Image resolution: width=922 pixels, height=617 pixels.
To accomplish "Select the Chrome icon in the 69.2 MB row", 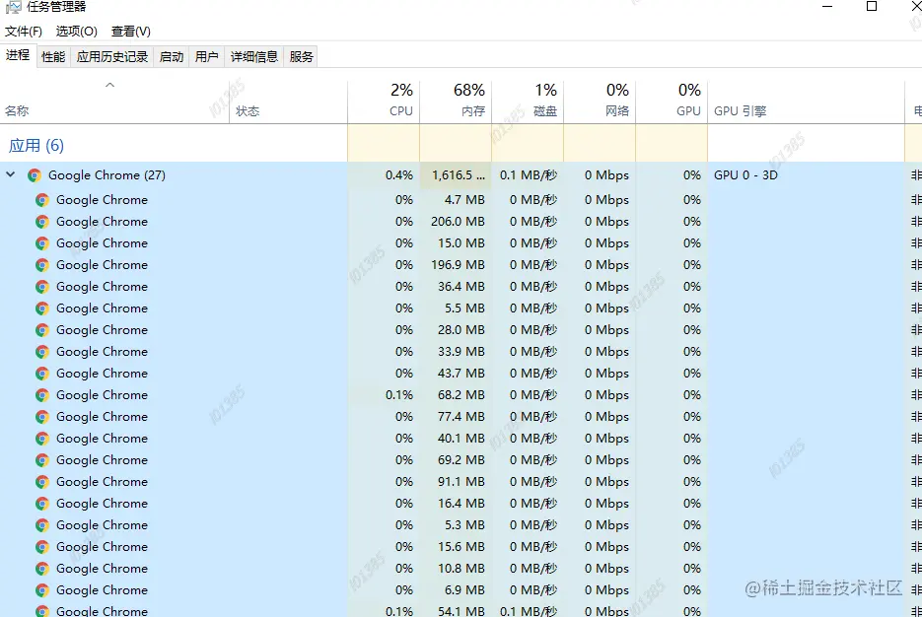I will [x=41, y=460].
